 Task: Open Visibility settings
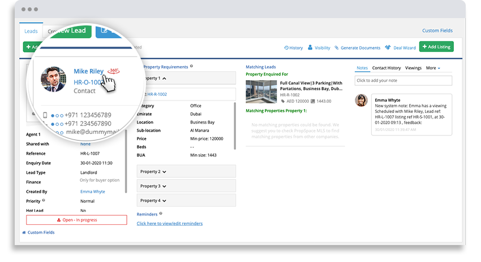(x=319, y=48)
